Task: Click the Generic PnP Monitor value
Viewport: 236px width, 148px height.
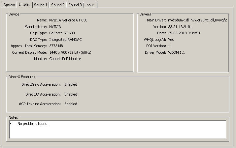Action: pos(65,59)
